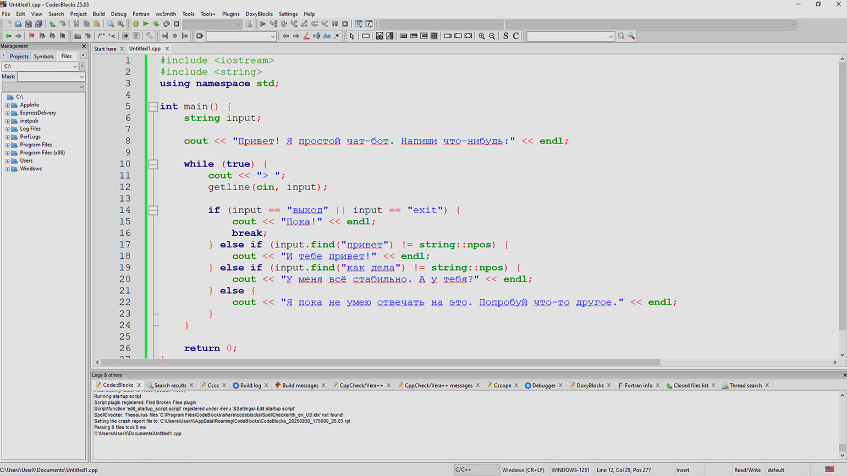Collapse the main() function fold marker
Image resolution: width=847 pixels, height=476 pixels.
153,107
